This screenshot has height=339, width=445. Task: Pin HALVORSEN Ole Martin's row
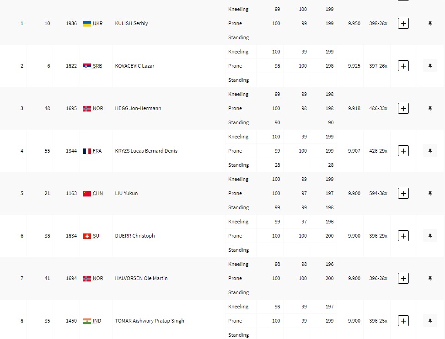[430, 278]
